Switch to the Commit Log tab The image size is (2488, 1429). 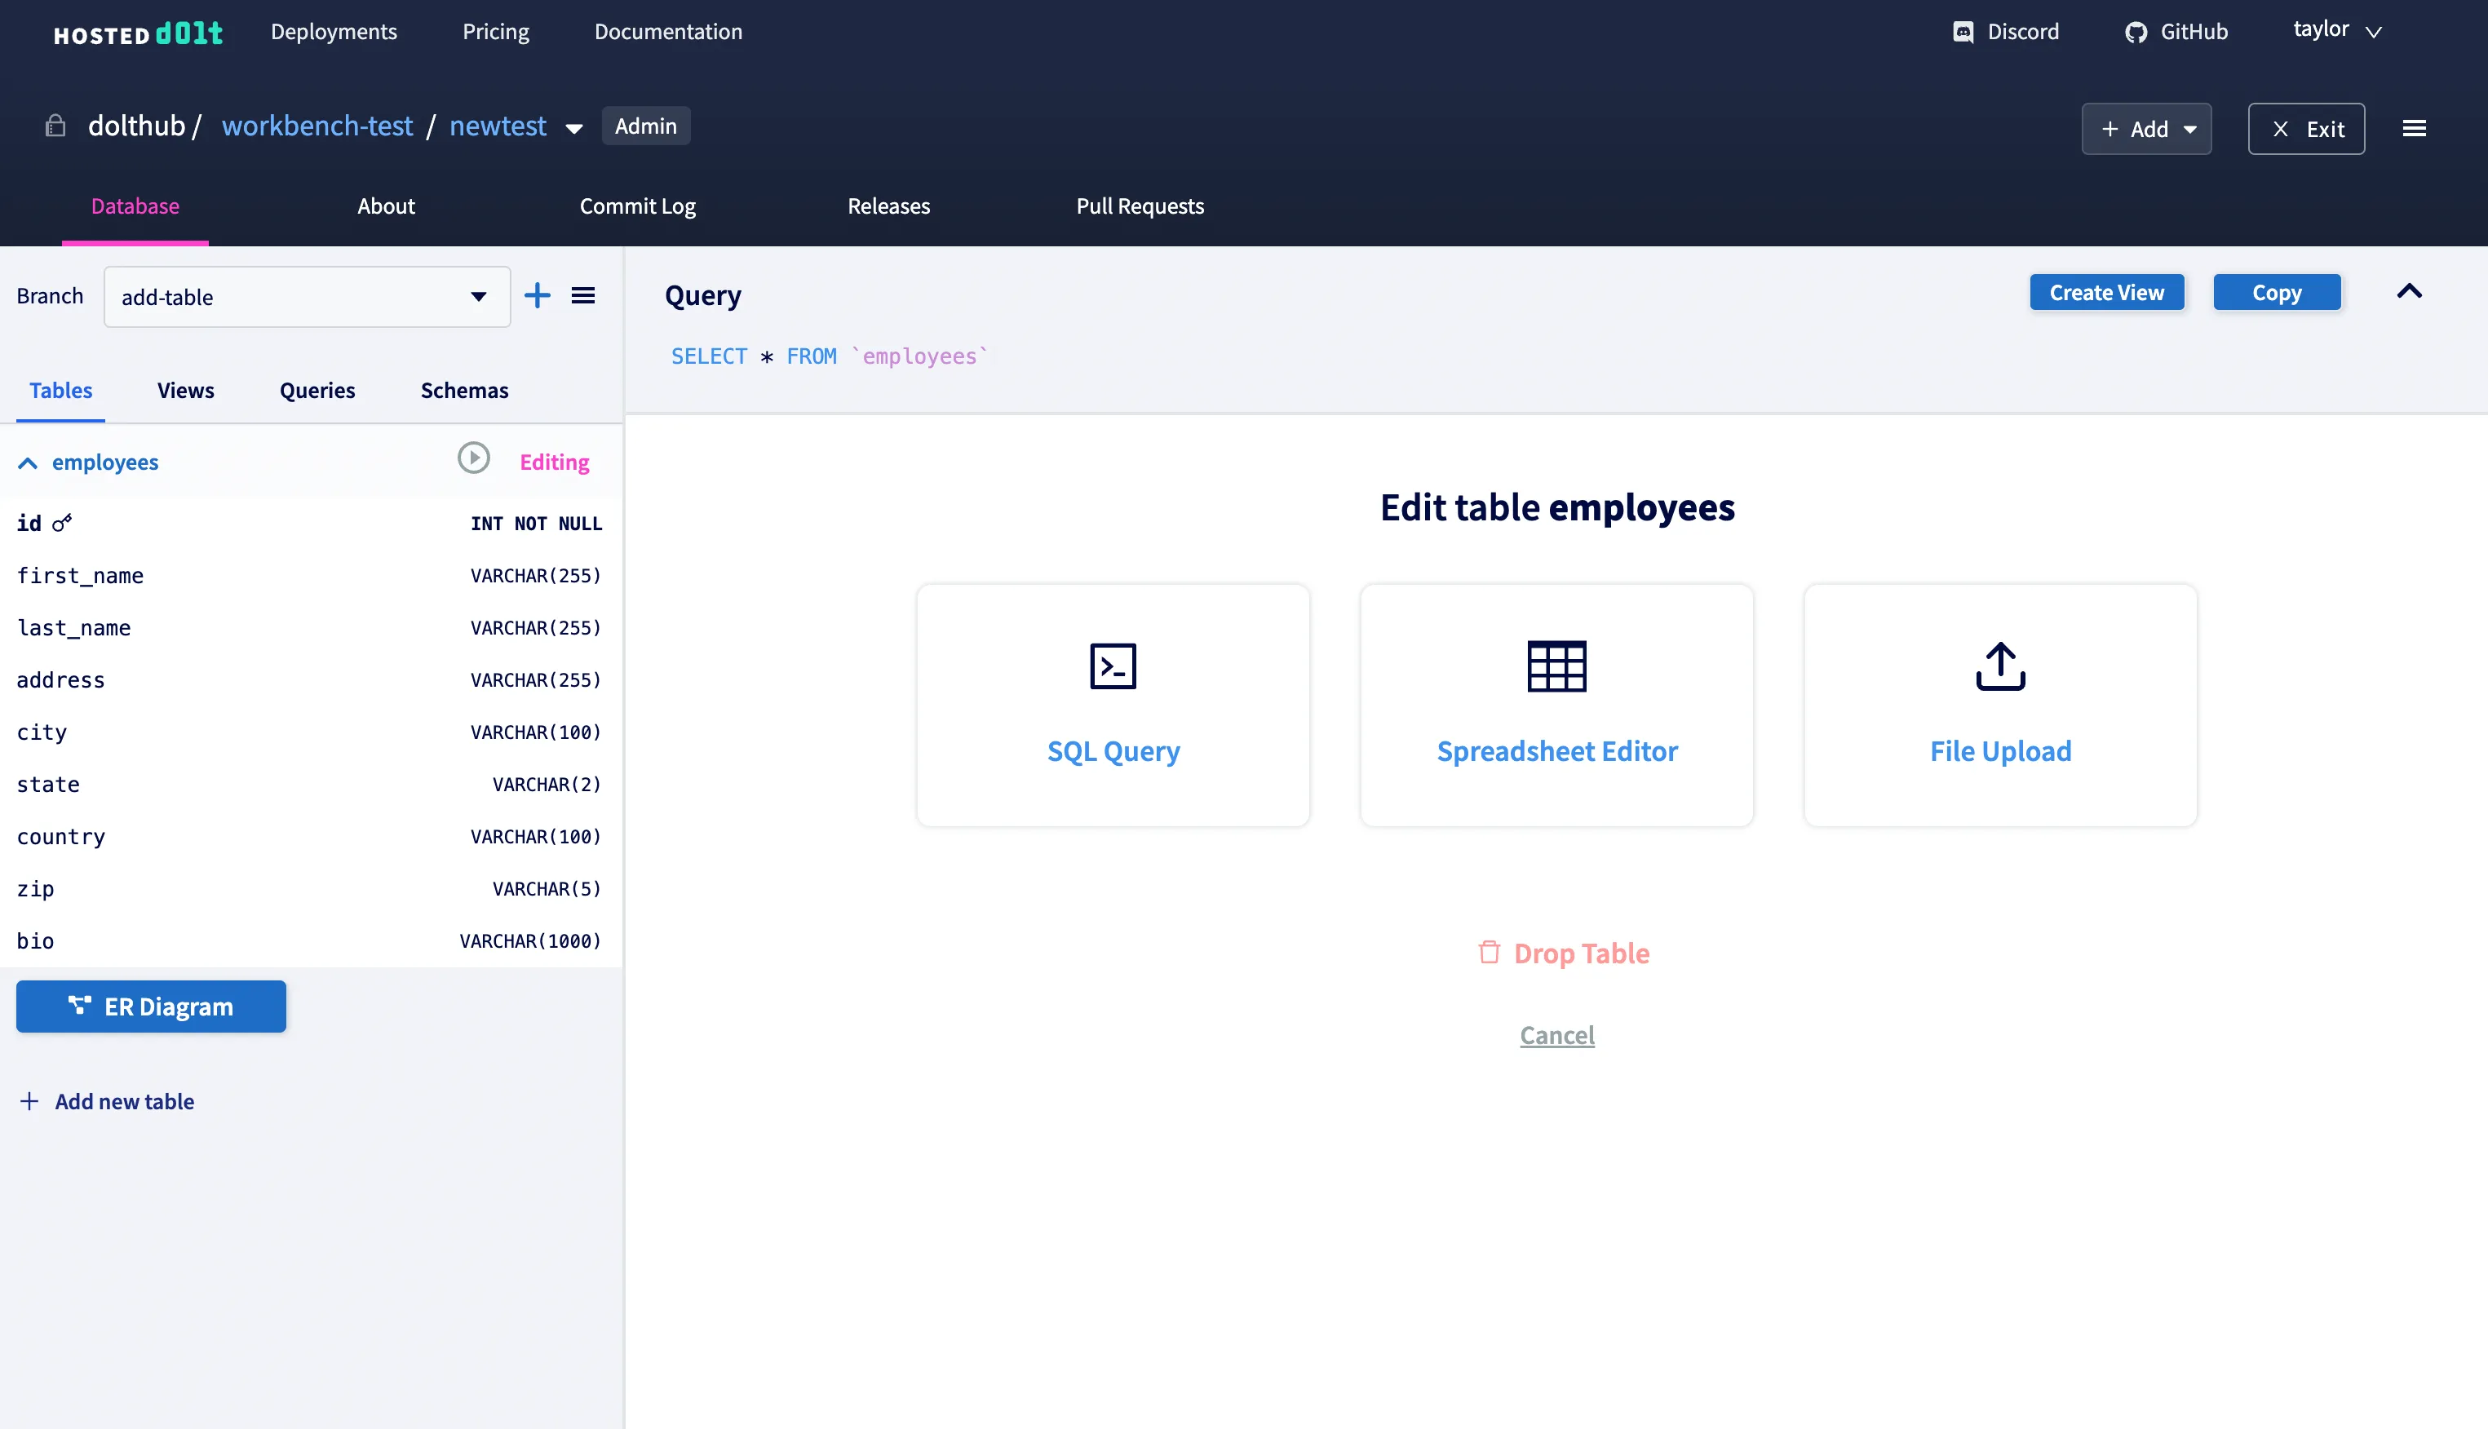click(637, 206)
